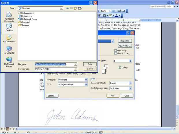This screenshot has width=179, height=134.
Task: Open print Options button
Action: [52, 96]
